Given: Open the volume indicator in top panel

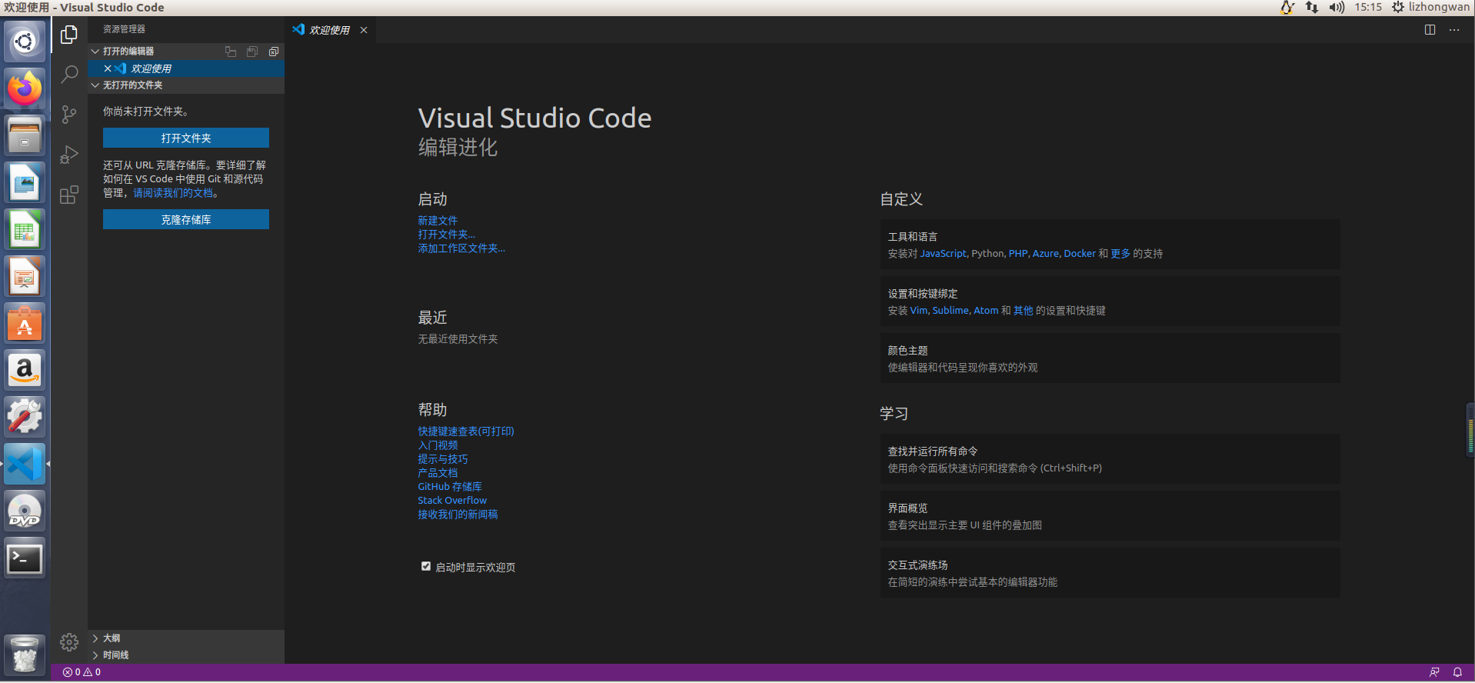Looking at the screenshot, I should (1337, 8).
